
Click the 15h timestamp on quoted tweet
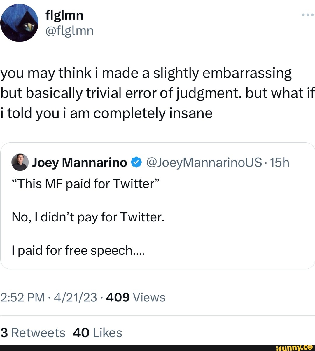(279, 163)
